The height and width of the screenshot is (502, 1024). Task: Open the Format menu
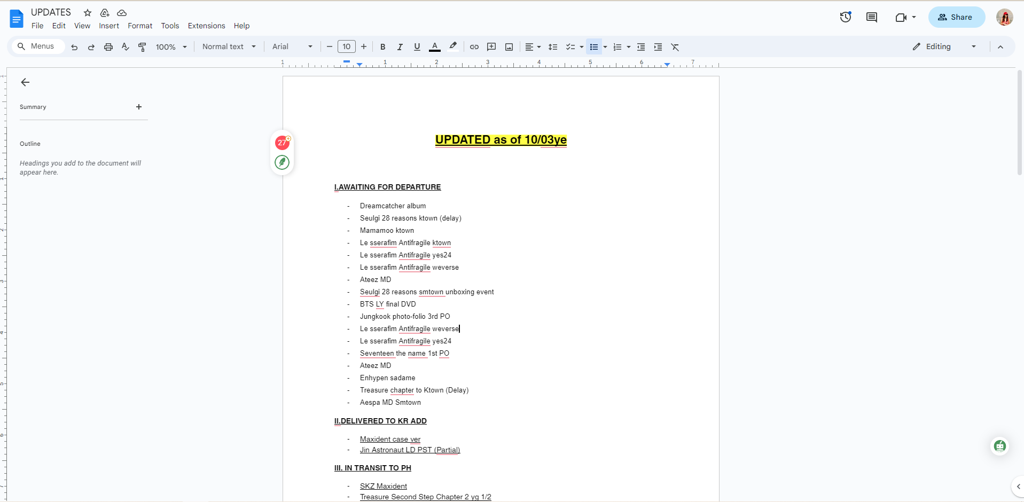click(x=140, y=26)
